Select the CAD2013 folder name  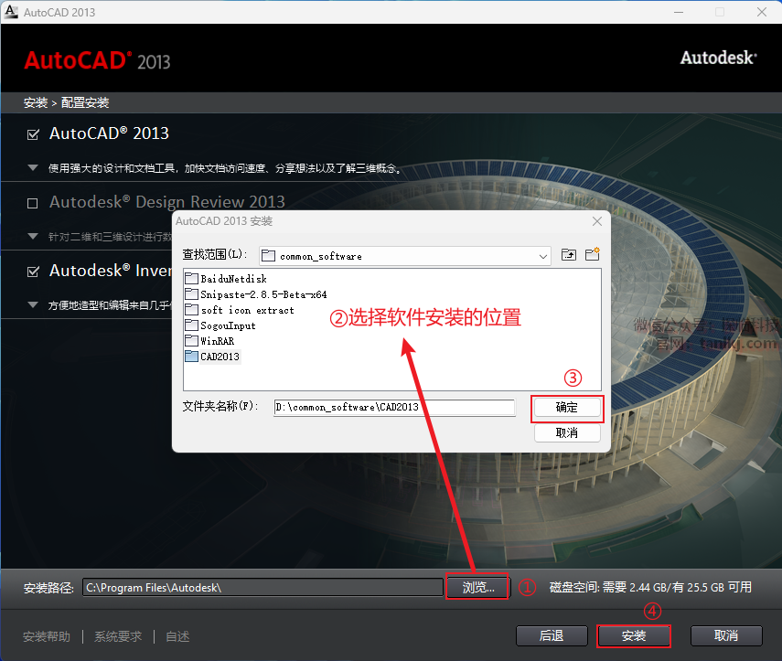click(220, 357)
